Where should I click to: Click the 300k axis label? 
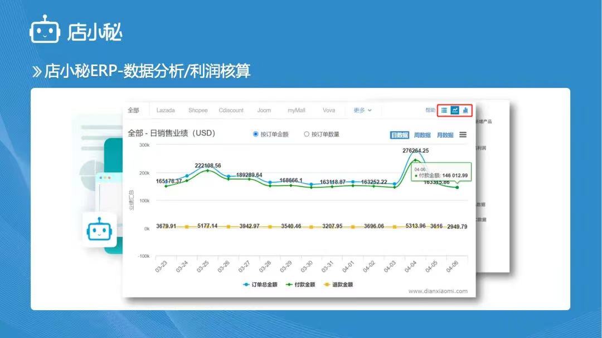click(x=144, y=145)
